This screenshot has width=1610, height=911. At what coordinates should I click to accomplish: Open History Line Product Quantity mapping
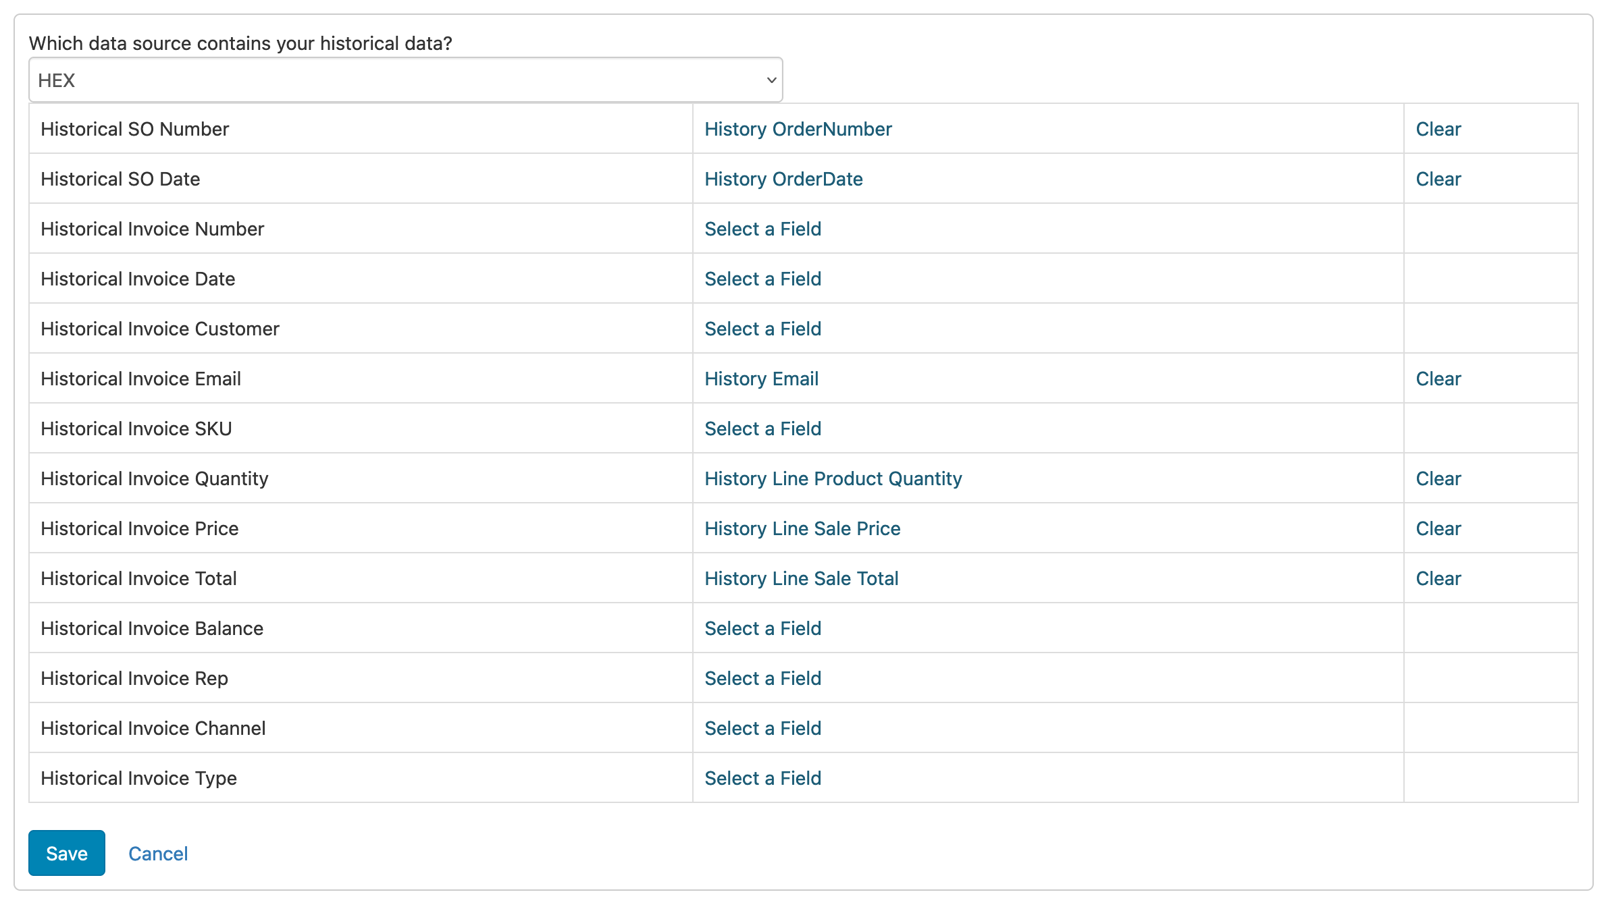pos(833,478)
